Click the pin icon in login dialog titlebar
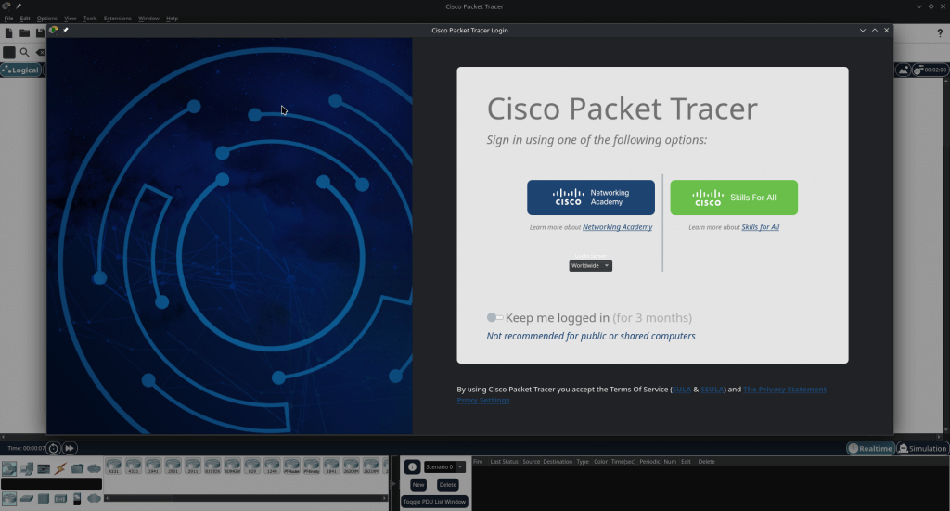The height and width of the screenshot is (511, 950). coord(66,30)
